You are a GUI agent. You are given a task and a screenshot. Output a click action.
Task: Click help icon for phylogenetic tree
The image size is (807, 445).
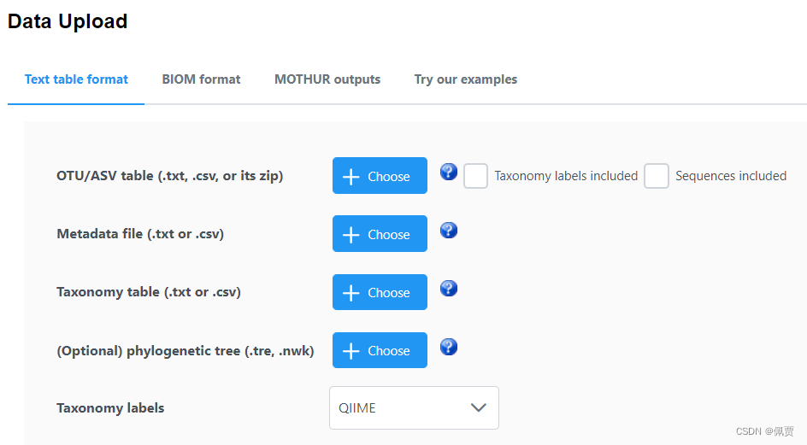point(449,347)
